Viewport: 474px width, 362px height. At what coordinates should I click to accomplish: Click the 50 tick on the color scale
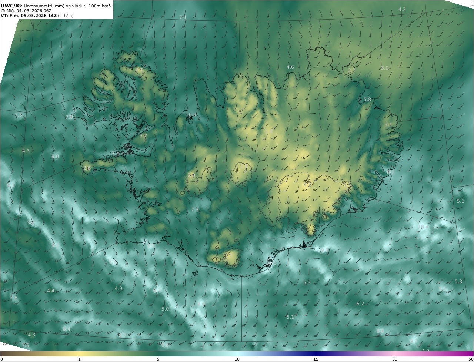[471, 359]
